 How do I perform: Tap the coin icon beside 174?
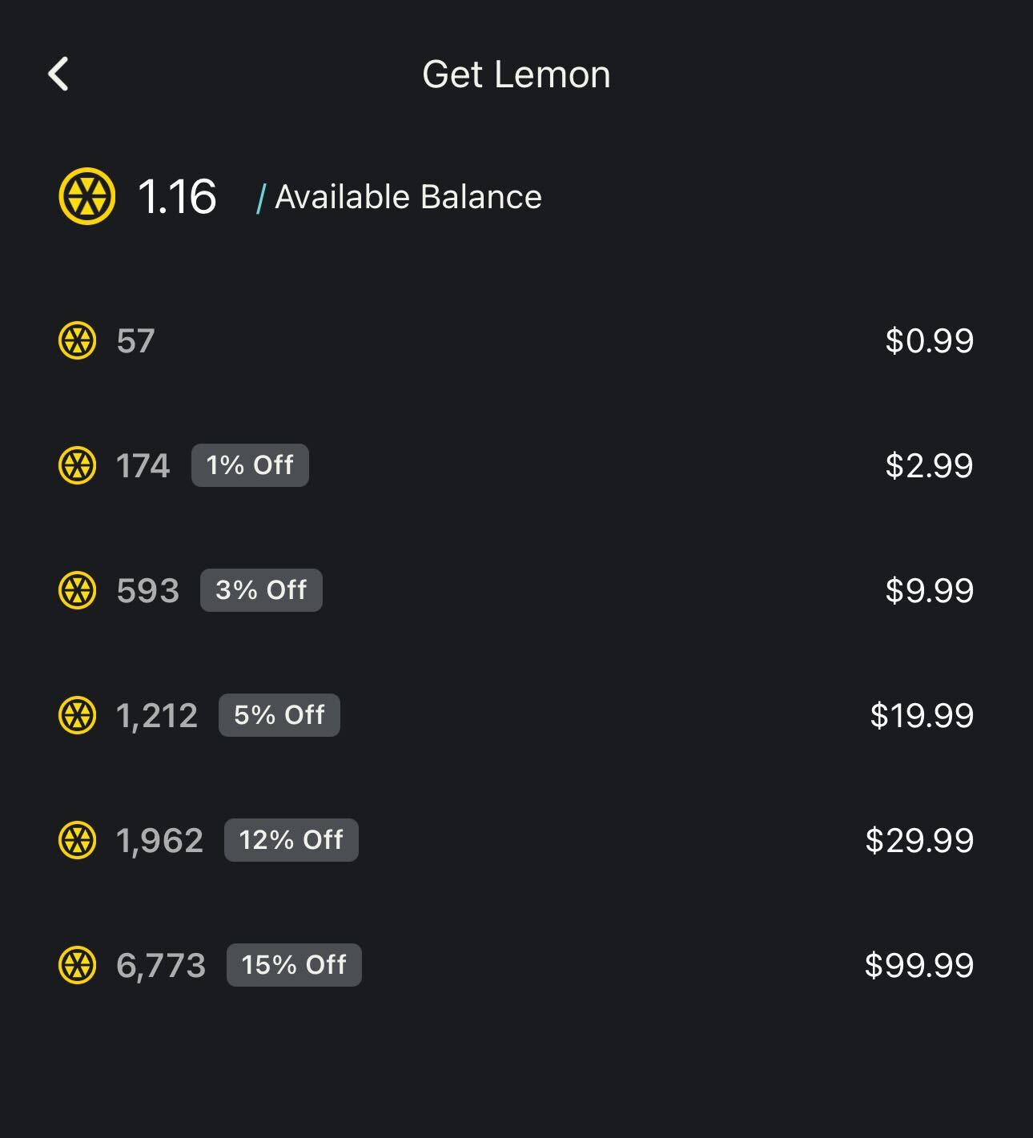click(x=78, y=465)
